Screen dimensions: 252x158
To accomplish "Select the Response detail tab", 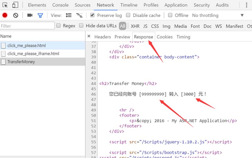I will (x=144, y=37).
